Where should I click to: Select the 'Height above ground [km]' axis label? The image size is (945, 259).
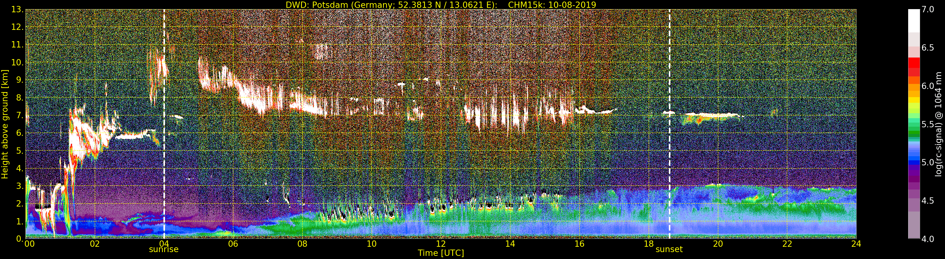coord(5,124)
